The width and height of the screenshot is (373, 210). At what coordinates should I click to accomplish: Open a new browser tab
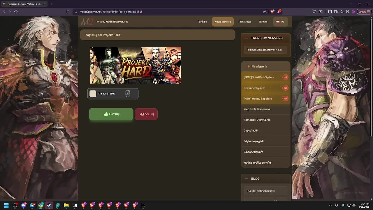click(x=52, y=4)
